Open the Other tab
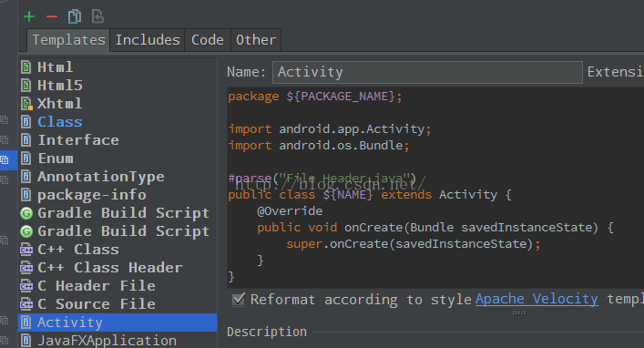Screen dimensions: 644x348 coord(256,40)
